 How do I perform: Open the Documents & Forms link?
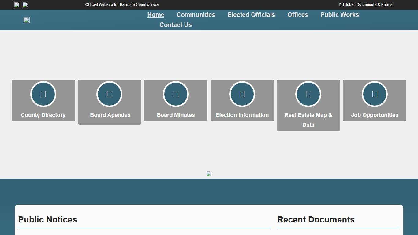coord(374,5)
